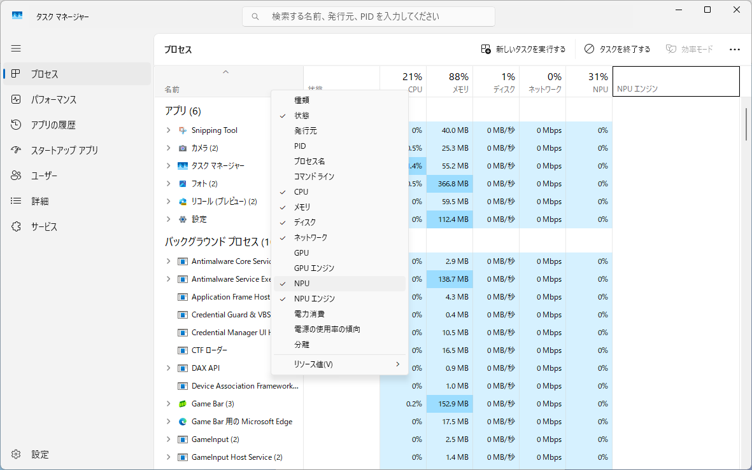
Task: Click the 新しいタスクを実行する icon button
Action: [x=486, y=50]
